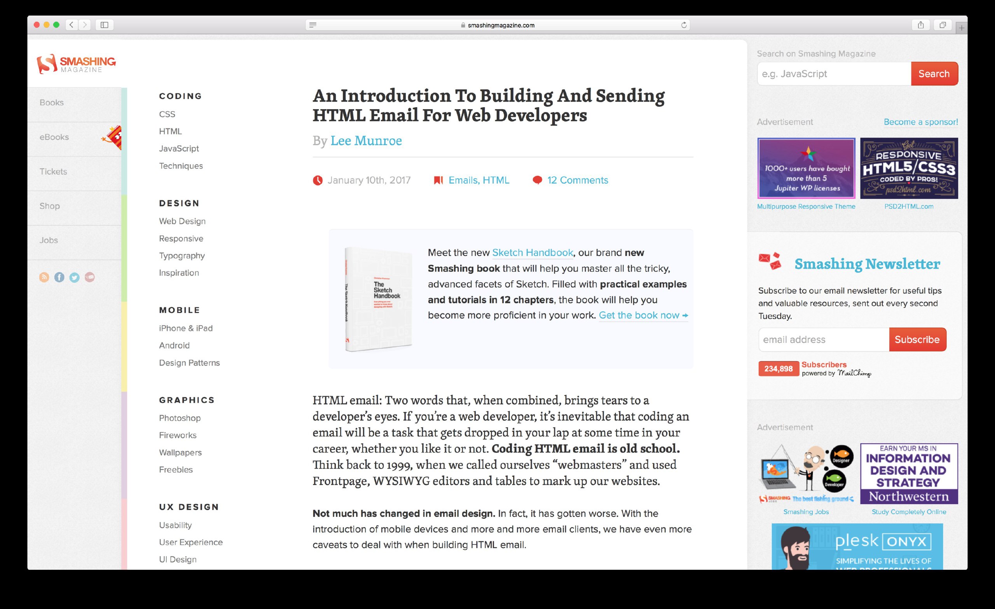Open Reader view icon in address bar
Image resolution: width=995 pixels, height=609 pixels.
point(312,25)
